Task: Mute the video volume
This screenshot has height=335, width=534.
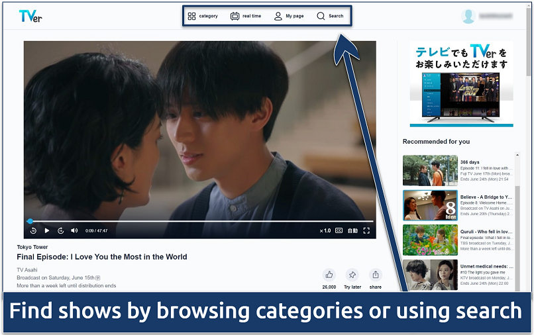Action: point(74,231)
